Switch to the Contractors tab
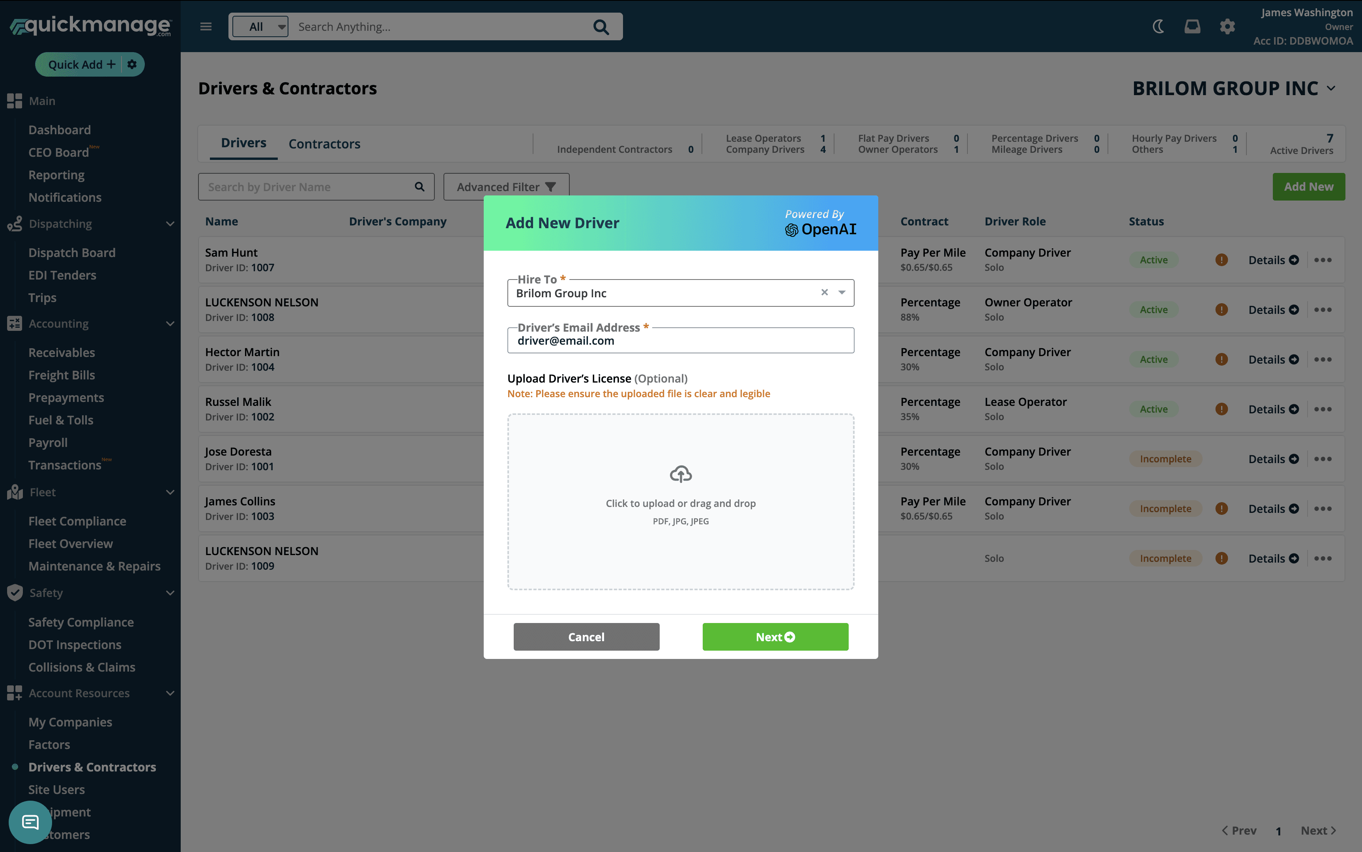Image resolution: width=1362 pixels, height=852 pixels. pos(324,144)
